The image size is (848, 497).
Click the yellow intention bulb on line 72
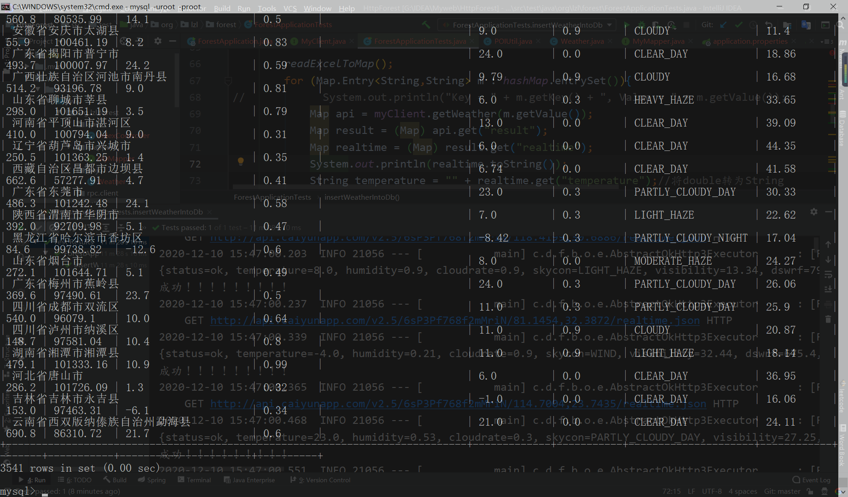click(240, 161)
